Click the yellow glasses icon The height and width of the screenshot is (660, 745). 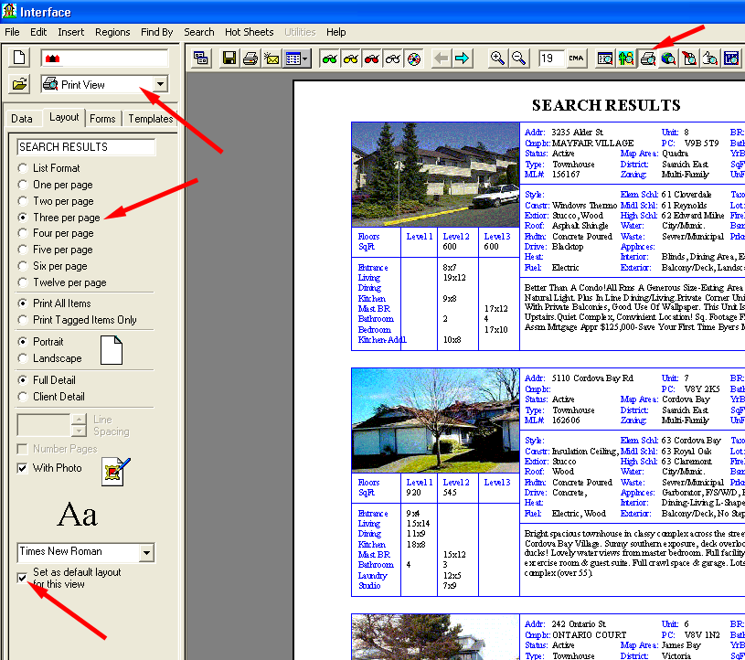pyautogui.click(x=351, y=59)
